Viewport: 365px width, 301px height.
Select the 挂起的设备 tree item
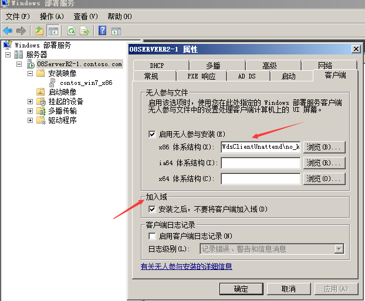pyautogui.click(x=66, y=101)
